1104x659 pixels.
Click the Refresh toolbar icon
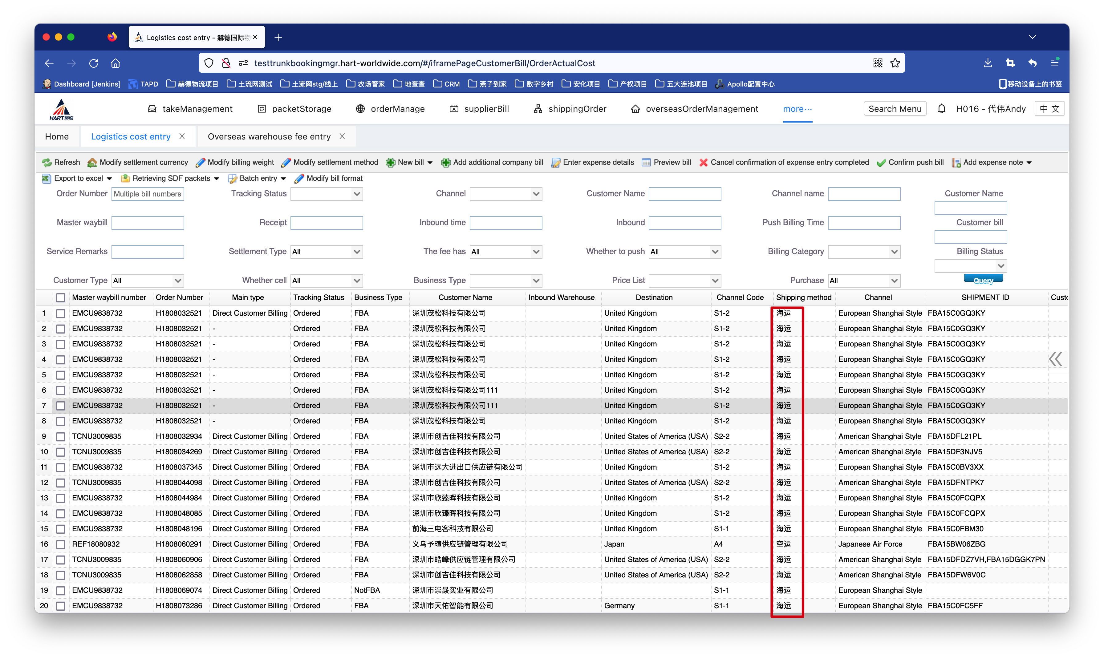47,163
